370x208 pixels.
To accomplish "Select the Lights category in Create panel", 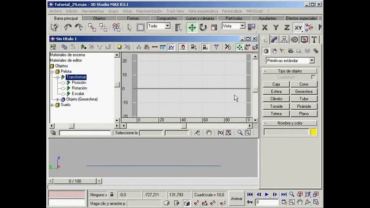I will pyautogui.click(x=283, y=51).
